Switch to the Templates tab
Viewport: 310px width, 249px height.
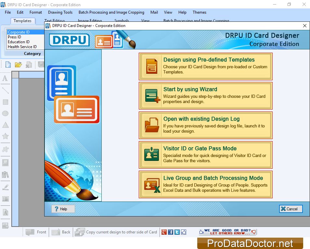(22, 21)
